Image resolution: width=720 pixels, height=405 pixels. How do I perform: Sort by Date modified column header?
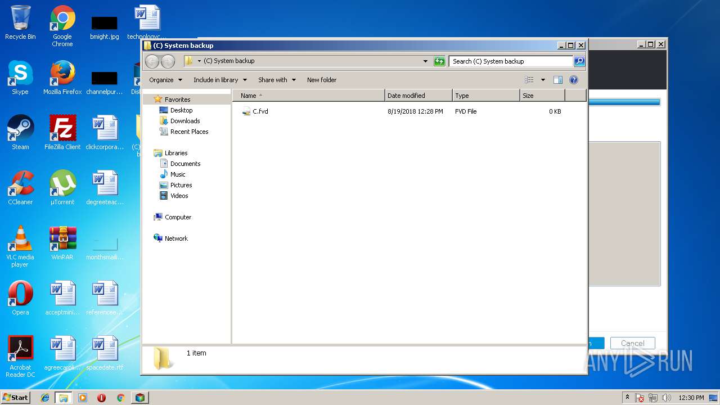coord(418,96)
